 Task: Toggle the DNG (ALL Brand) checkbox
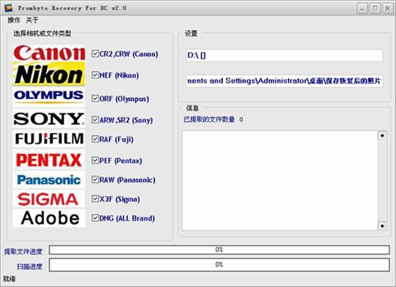(96, 218)
